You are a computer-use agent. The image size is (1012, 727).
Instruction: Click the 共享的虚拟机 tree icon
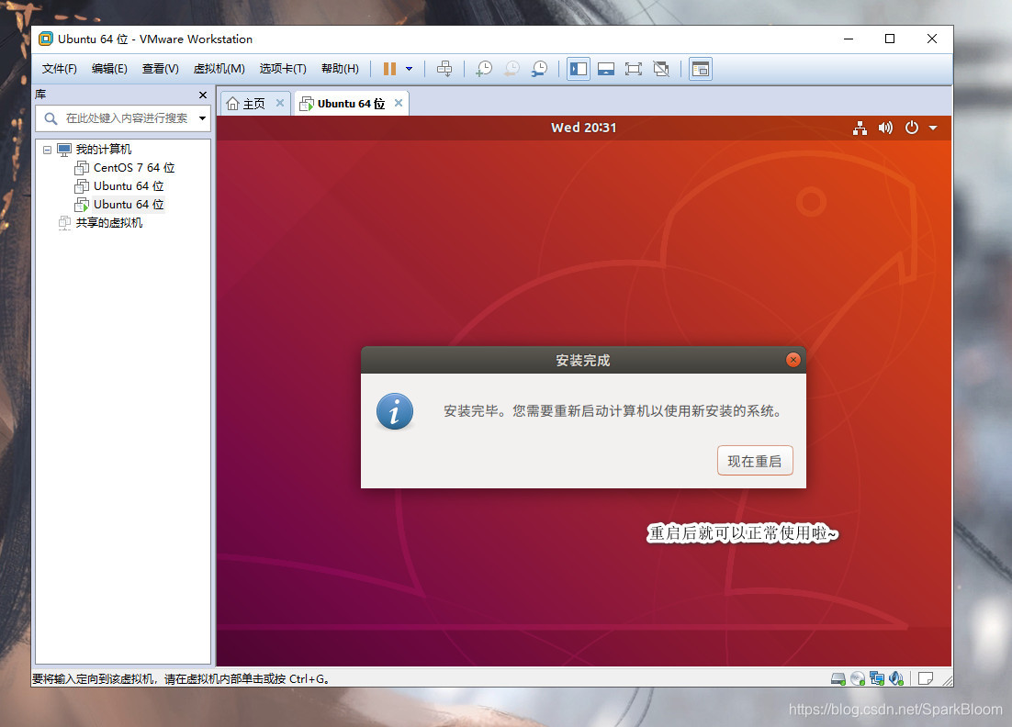(64, 223)
